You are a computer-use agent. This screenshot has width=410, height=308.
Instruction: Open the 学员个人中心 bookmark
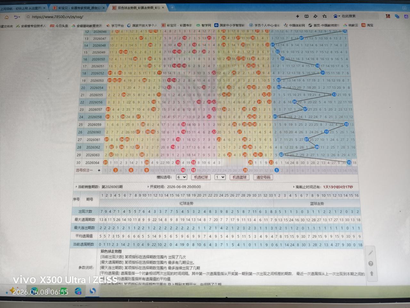pyautogui.click(x=264, y=25)
